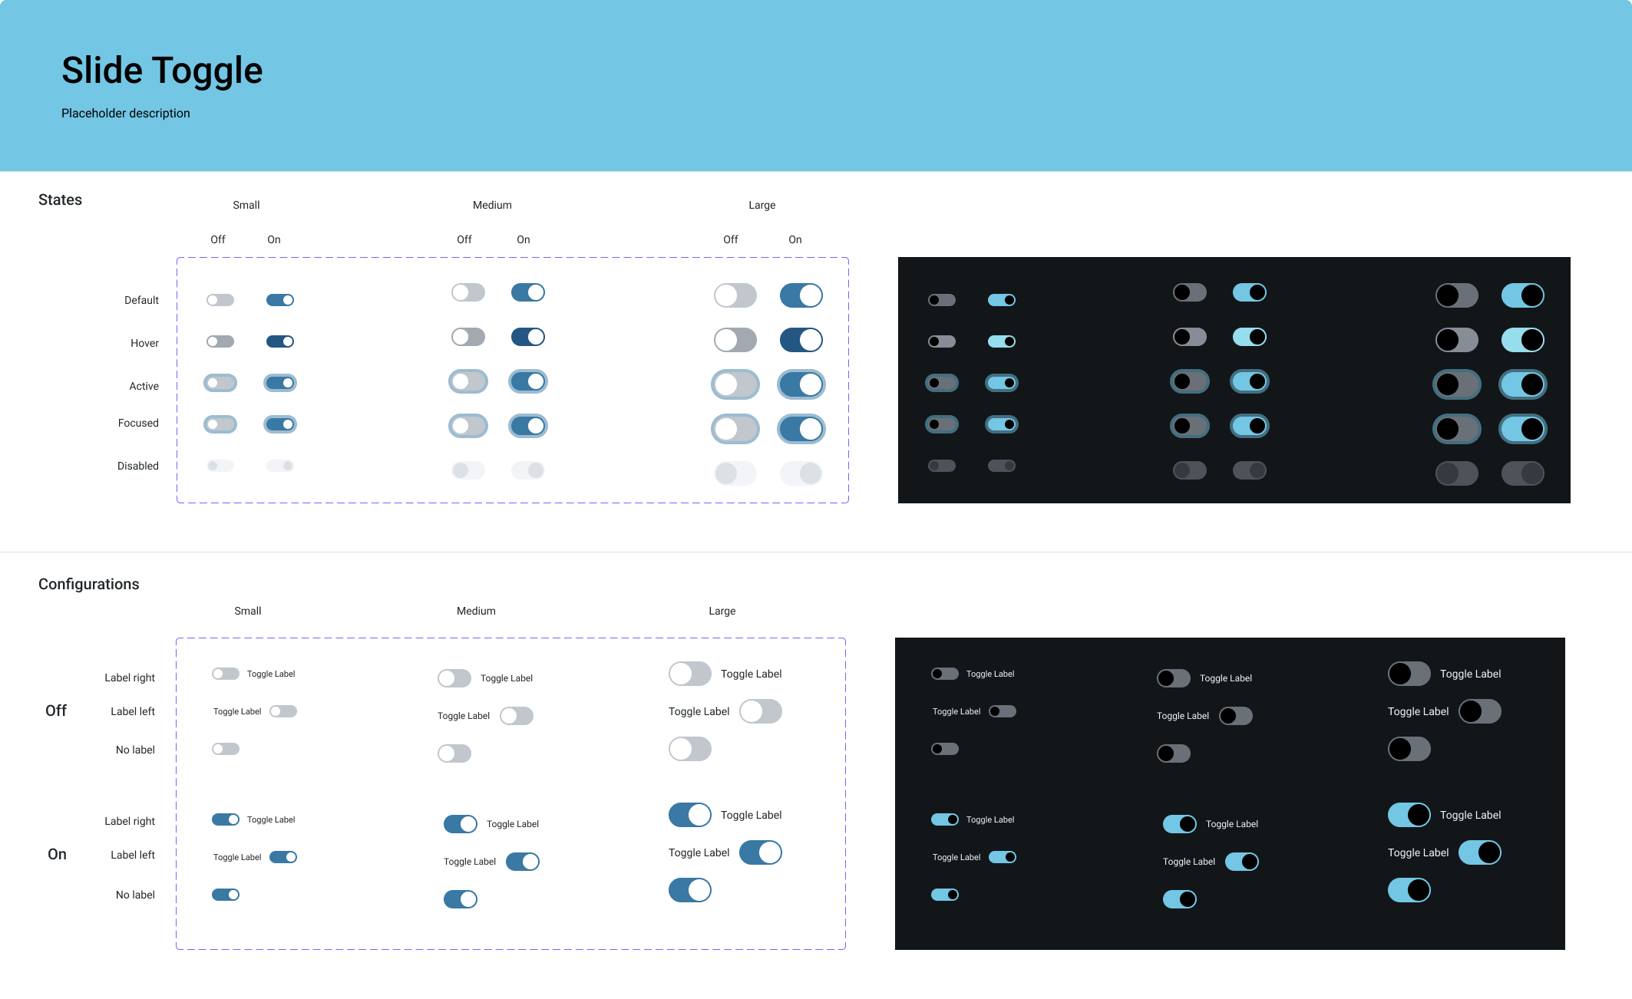Toggle the small Default Off switch, light theme
1632x999 pixels.
coord(220,300)
